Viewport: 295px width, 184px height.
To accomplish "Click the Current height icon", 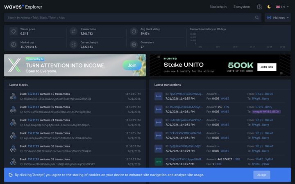I will click(x=74, y=45).
